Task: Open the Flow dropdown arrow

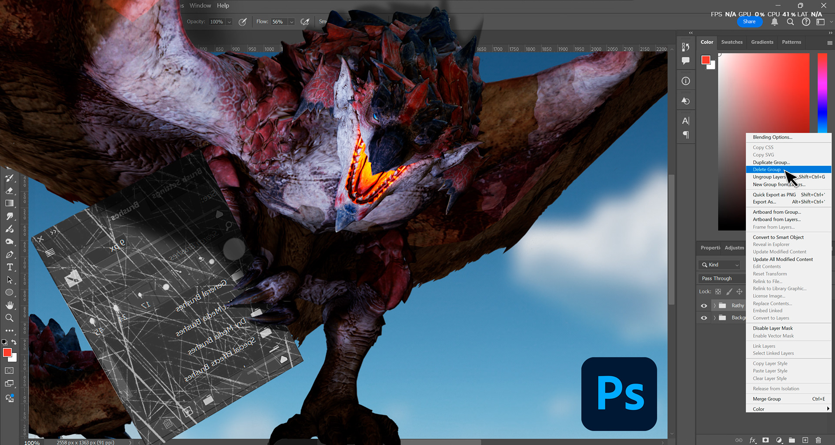Action: [291, 22]
